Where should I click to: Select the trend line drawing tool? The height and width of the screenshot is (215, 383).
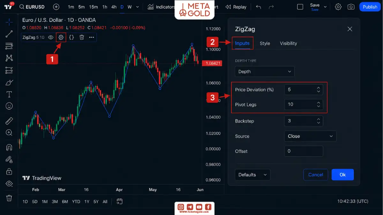9,34
